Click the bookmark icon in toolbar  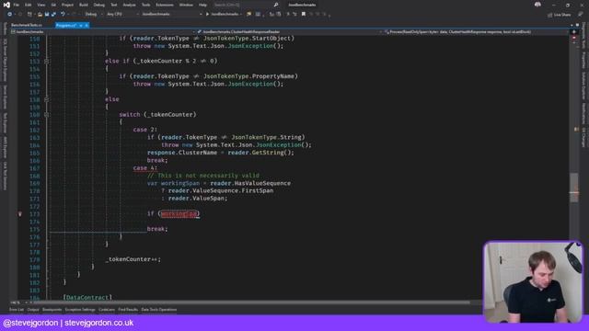[304, 15]
